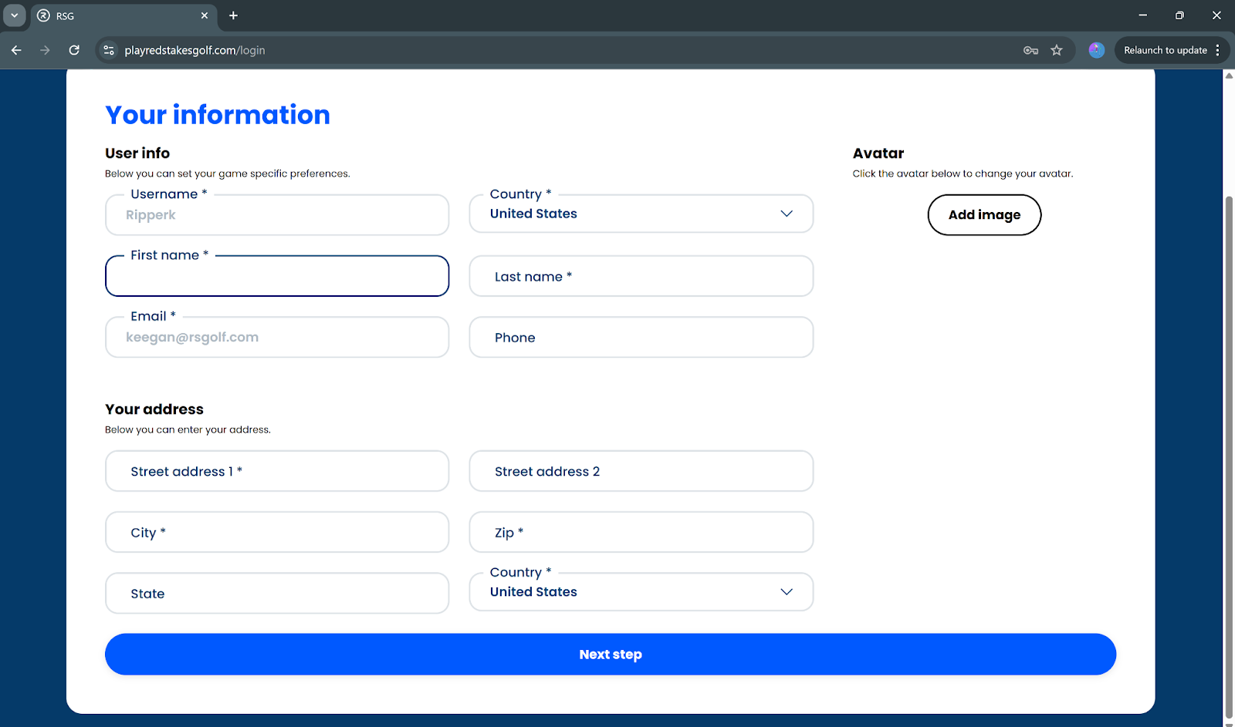Click the Phone field

641,337
